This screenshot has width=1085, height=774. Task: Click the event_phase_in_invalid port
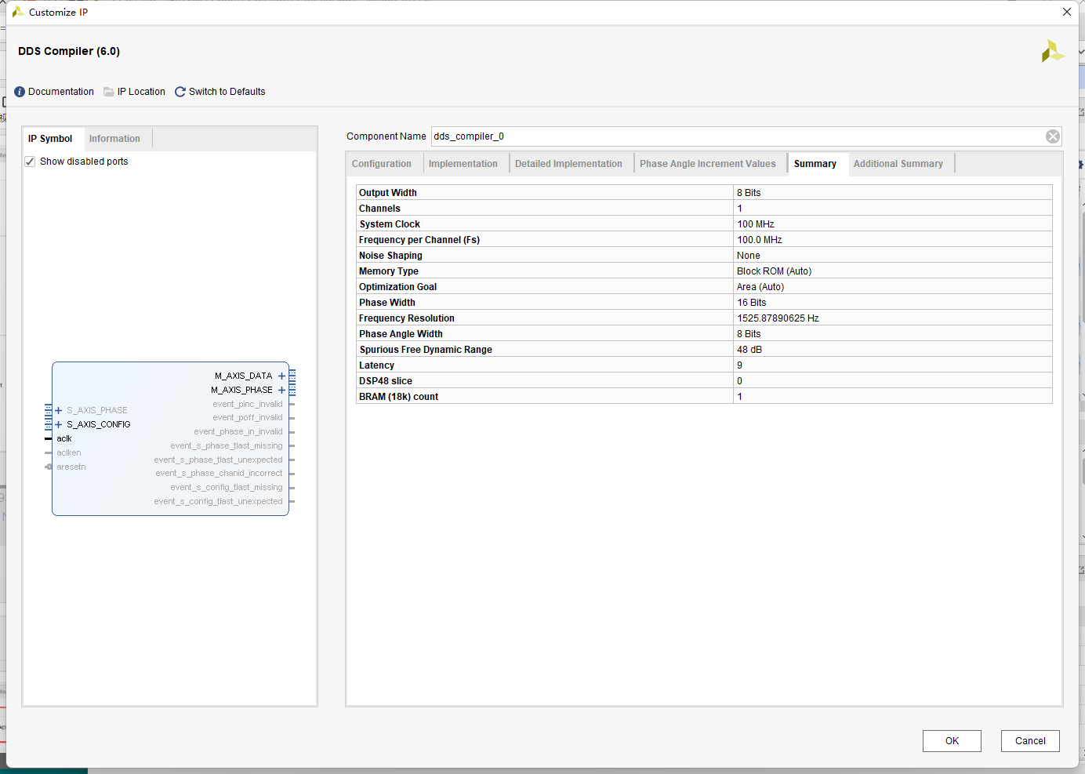click(x=238, y=432)
